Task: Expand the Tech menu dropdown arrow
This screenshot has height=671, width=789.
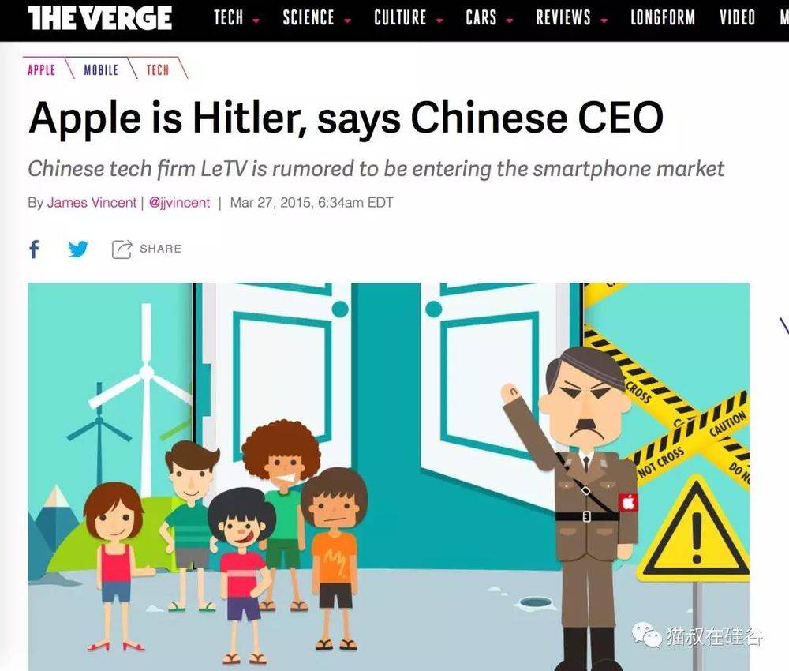Action: click(256, 21)
